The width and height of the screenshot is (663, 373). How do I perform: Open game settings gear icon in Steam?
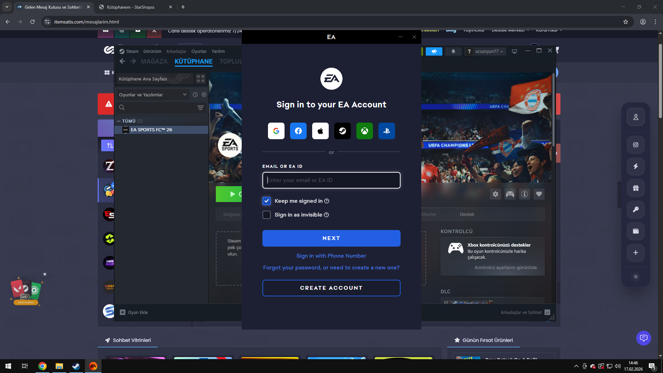[x=496, y=194]
